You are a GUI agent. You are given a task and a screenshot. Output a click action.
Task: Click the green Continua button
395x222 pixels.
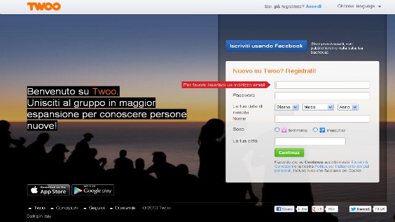289,152
